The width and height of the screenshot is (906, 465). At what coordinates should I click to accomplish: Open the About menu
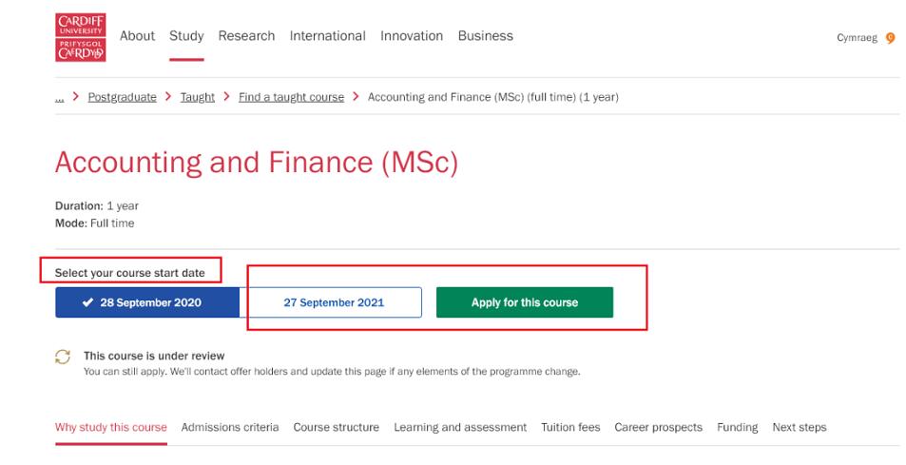coord(137,36)
